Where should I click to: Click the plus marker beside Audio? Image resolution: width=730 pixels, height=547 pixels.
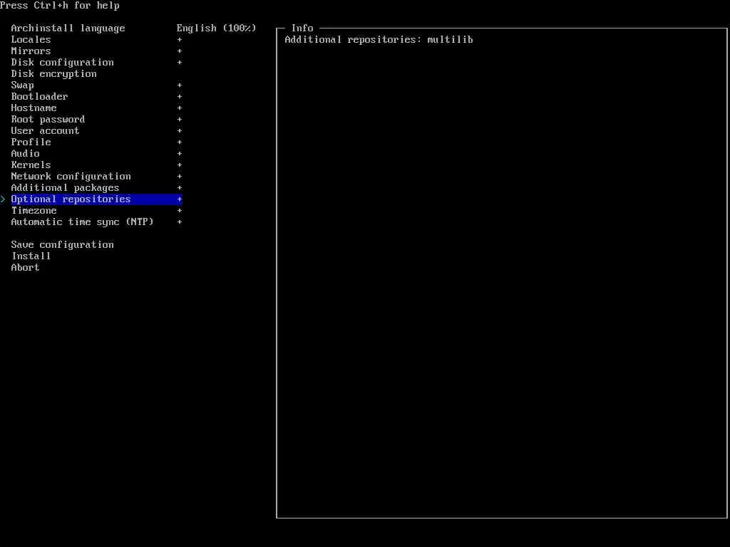click(x=179, y=154)
